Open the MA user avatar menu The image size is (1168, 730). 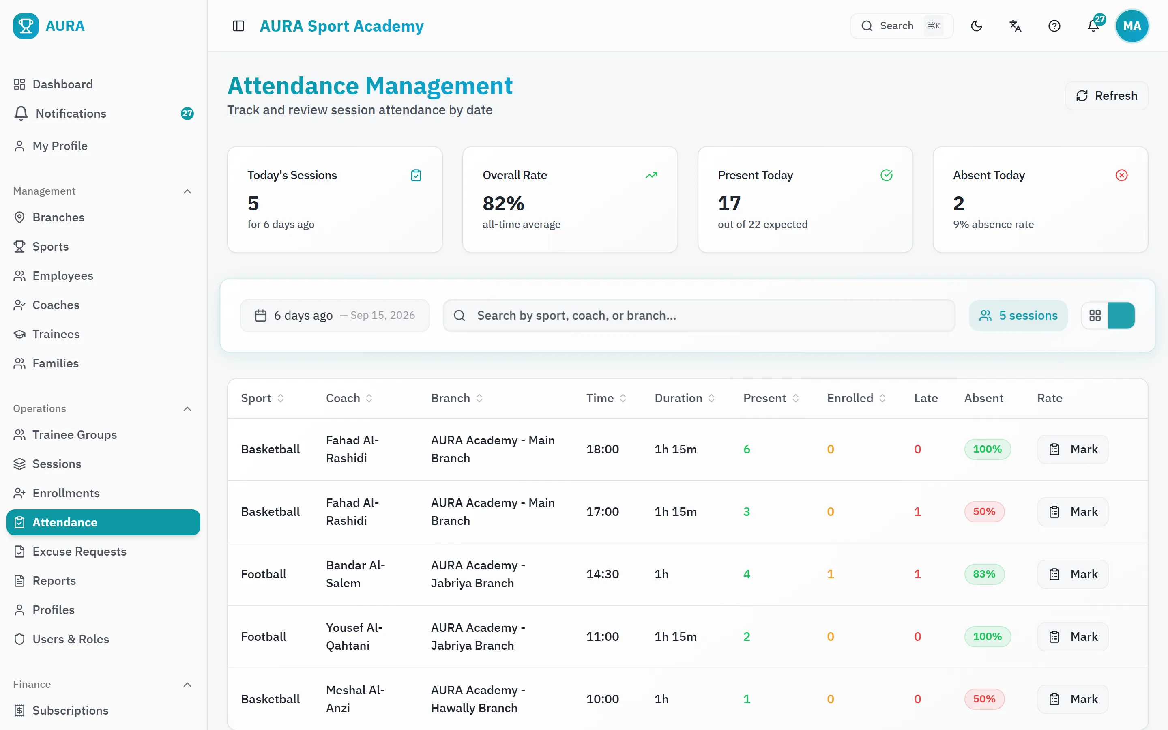1132,26
